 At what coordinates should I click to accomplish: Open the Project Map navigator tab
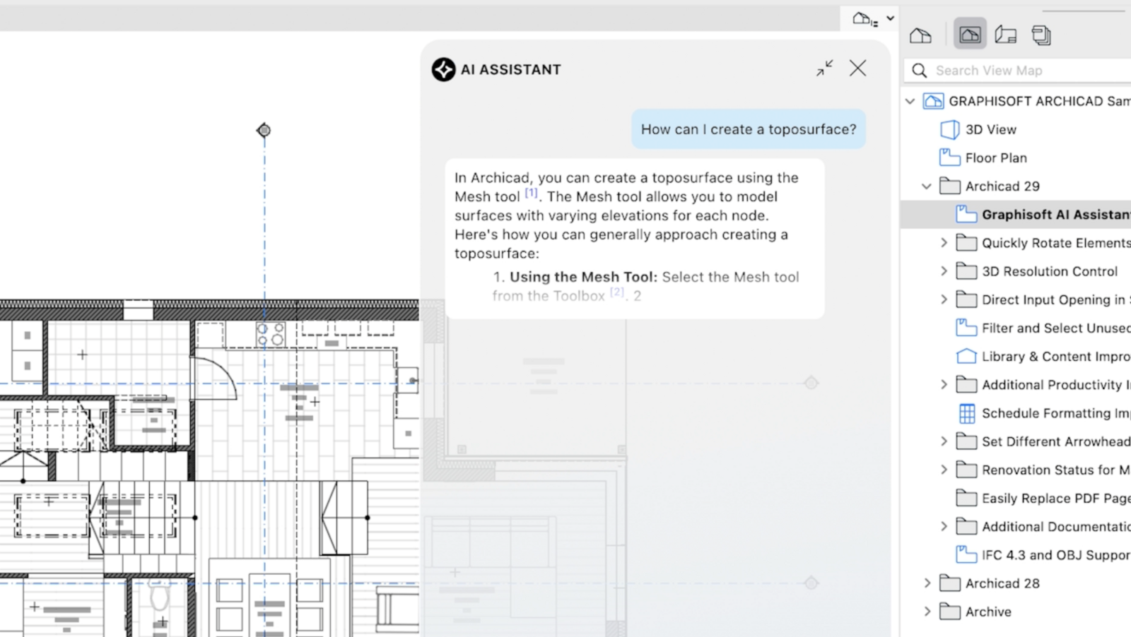pyautogui.click(x=920, y=35)
